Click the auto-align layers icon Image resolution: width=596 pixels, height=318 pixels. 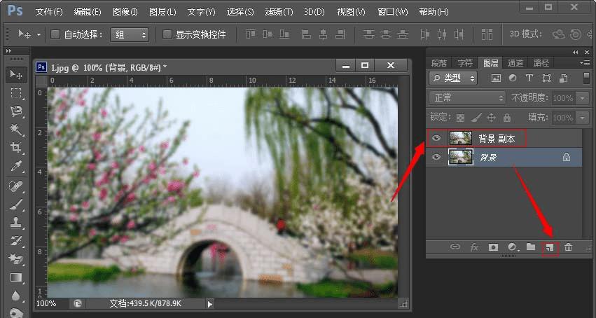(x=487, y=34)
